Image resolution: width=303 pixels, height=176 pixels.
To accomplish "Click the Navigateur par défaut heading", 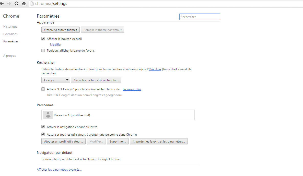I will click(x=54, y=152).
